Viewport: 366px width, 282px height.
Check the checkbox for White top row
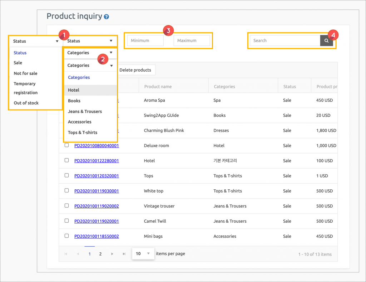coord(66,191)
